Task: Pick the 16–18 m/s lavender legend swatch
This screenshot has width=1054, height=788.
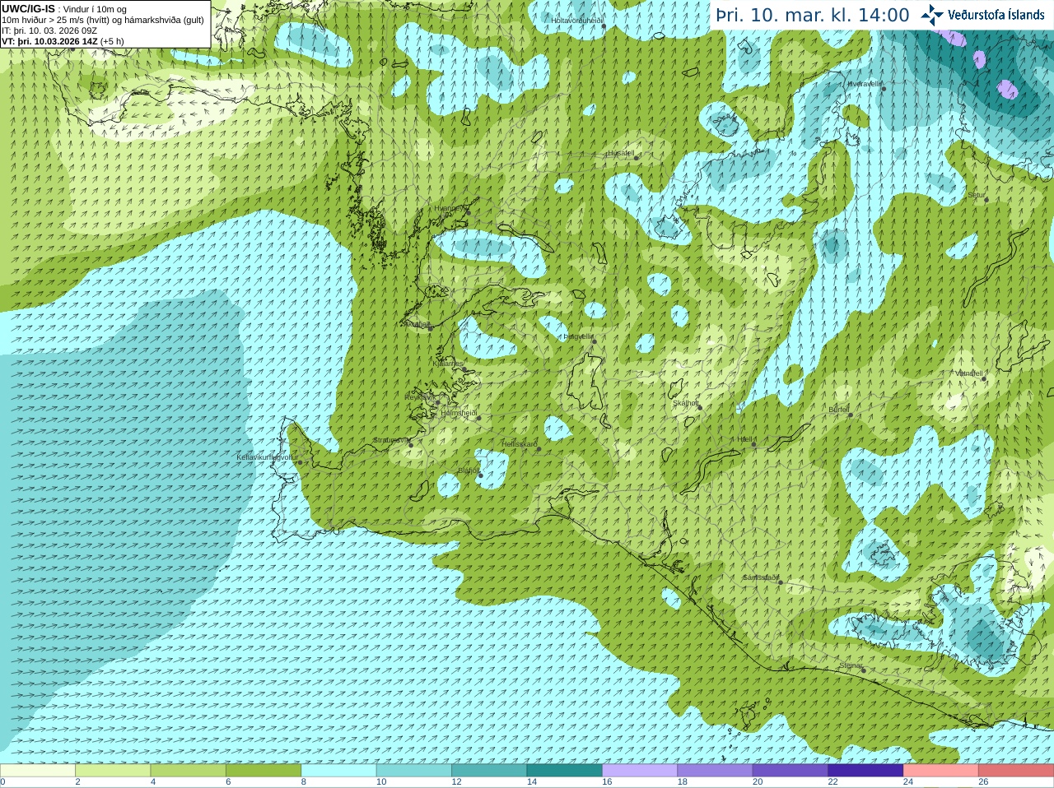Action: click(x=640, y=771)
